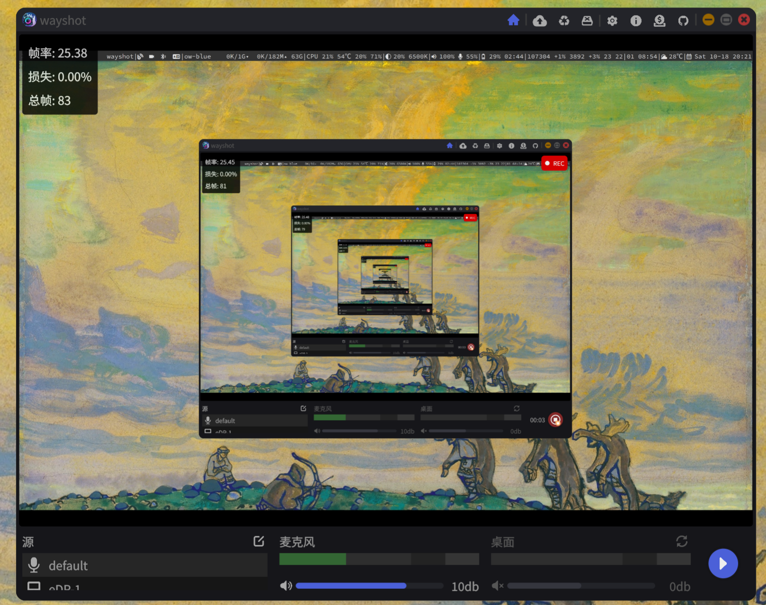Screen dimensions: 766x605
Task: Click the cloud upload icon
Action: click(540, 20)
